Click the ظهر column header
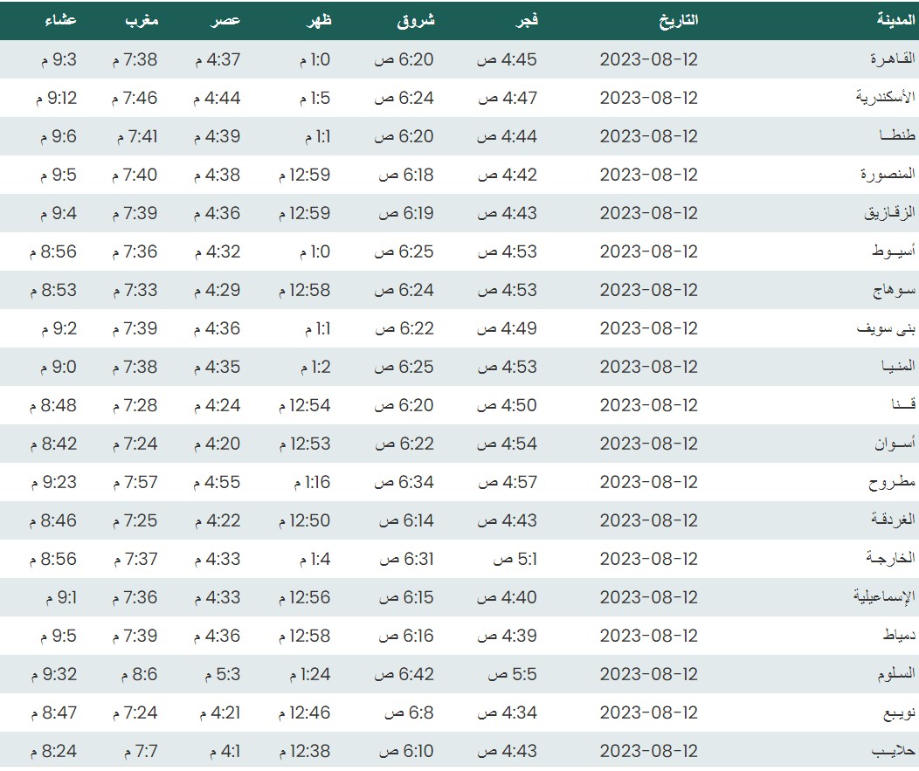Screen dimensions: 919x771 318,20
